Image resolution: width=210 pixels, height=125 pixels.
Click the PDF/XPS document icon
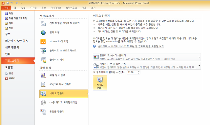click(x=43, y=84)
